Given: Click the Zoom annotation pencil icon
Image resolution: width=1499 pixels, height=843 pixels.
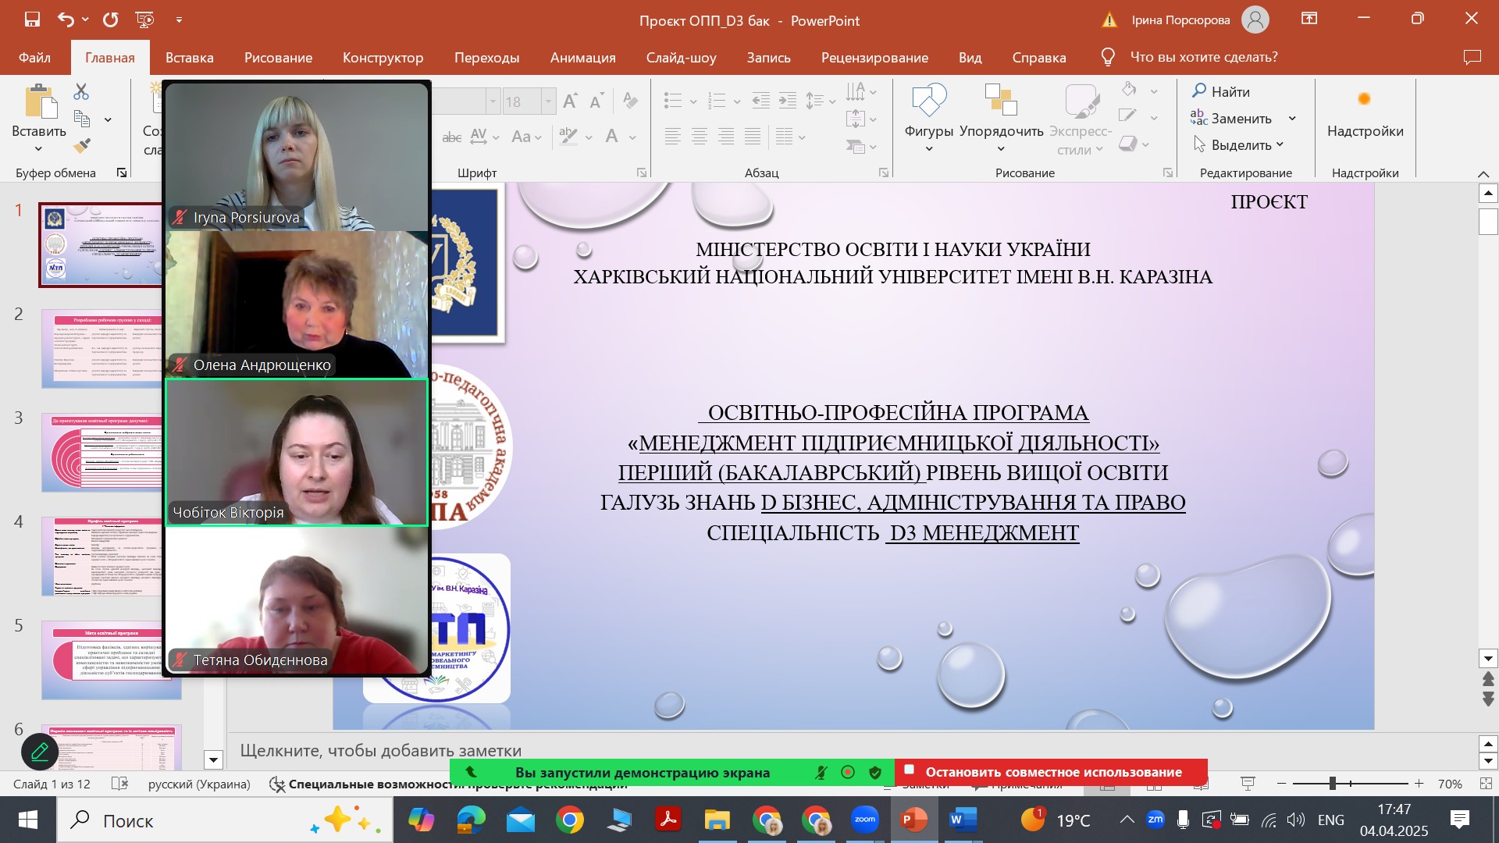Looking at the screenshot, I should [x=40, y=752].
